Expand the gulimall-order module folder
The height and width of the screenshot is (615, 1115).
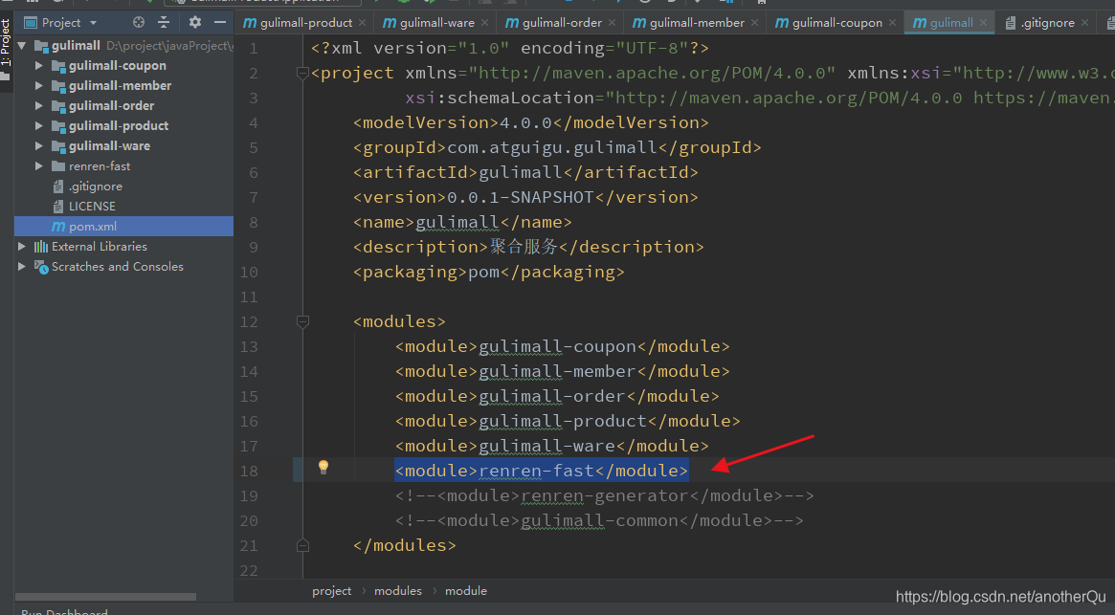39,105
